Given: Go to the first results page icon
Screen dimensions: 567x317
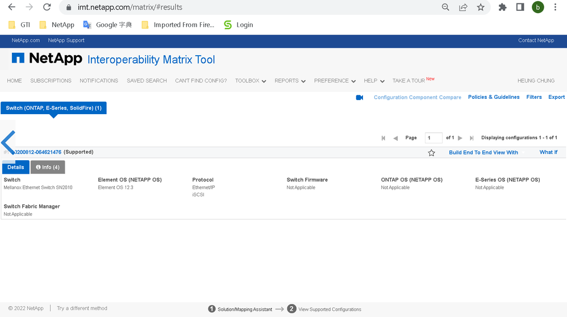Looking at the screenshot, I should (x=383, y=138).
